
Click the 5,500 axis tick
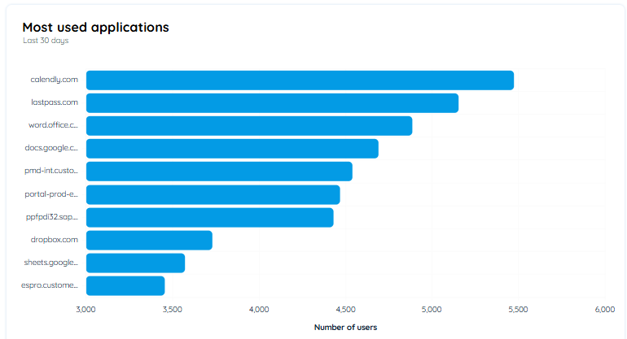pyautogui.click(x=518, y=310)
